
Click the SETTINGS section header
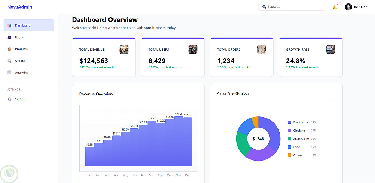pyautogui.click(x=13, y=89)
